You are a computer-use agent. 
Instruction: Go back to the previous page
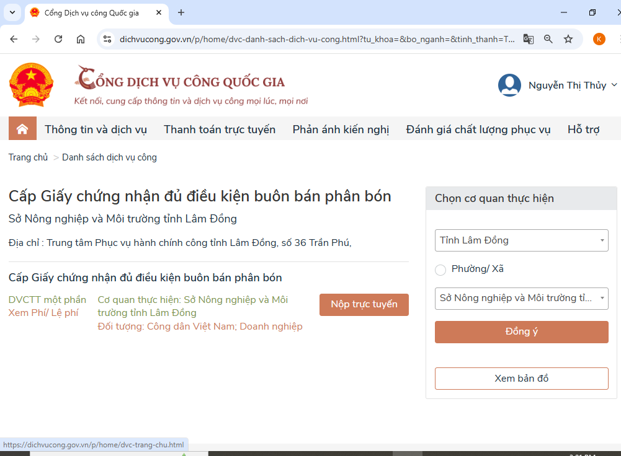[14, 39]
